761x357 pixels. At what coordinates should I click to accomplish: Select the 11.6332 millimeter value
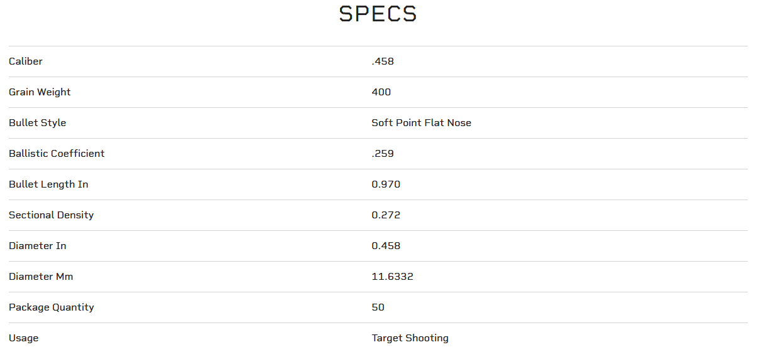[x=392, y=277]
